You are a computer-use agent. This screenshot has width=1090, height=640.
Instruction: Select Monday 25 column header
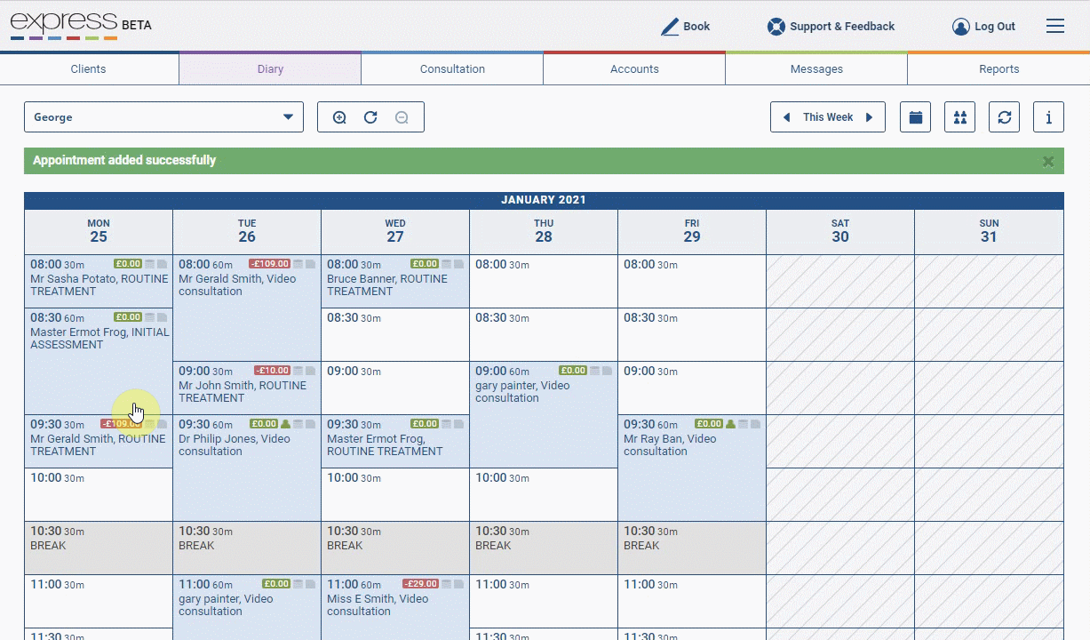coord(99,232)
